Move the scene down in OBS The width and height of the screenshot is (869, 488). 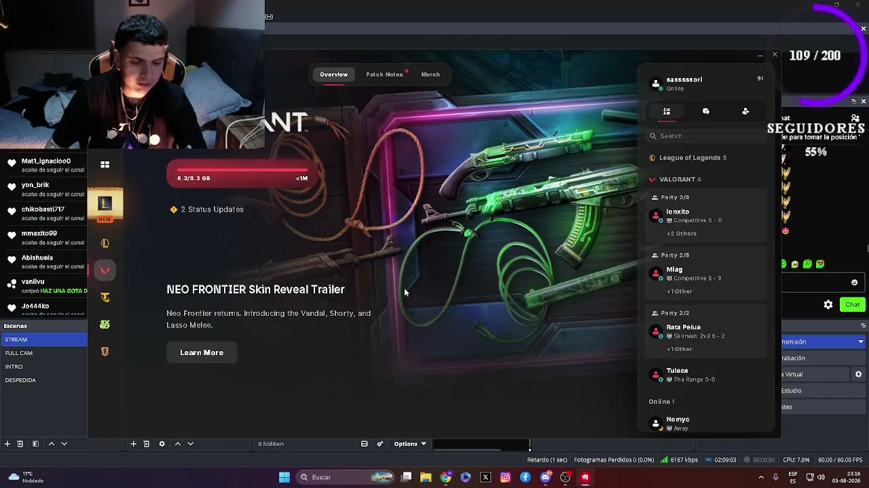coord(64,444)
